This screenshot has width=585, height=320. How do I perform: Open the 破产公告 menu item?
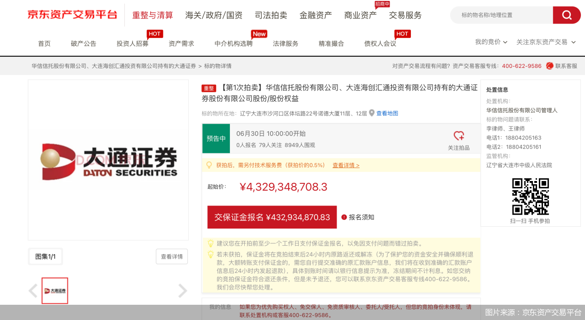pos(84,43)
